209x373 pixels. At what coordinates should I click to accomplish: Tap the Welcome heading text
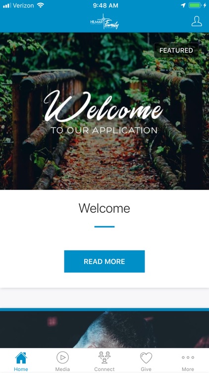pos(104,208)
